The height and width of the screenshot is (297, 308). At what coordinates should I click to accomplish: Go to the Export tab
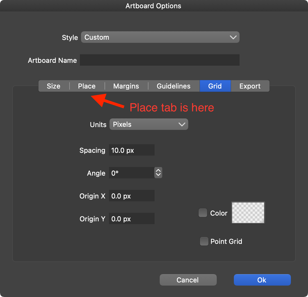250,86
